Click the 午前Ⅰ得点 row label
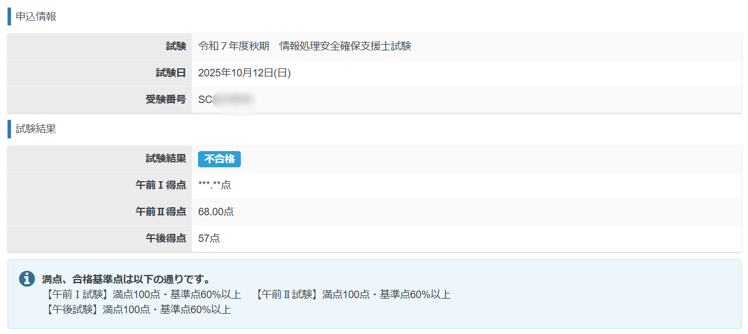Screen dimensions: 748x334 click(161, 185)
